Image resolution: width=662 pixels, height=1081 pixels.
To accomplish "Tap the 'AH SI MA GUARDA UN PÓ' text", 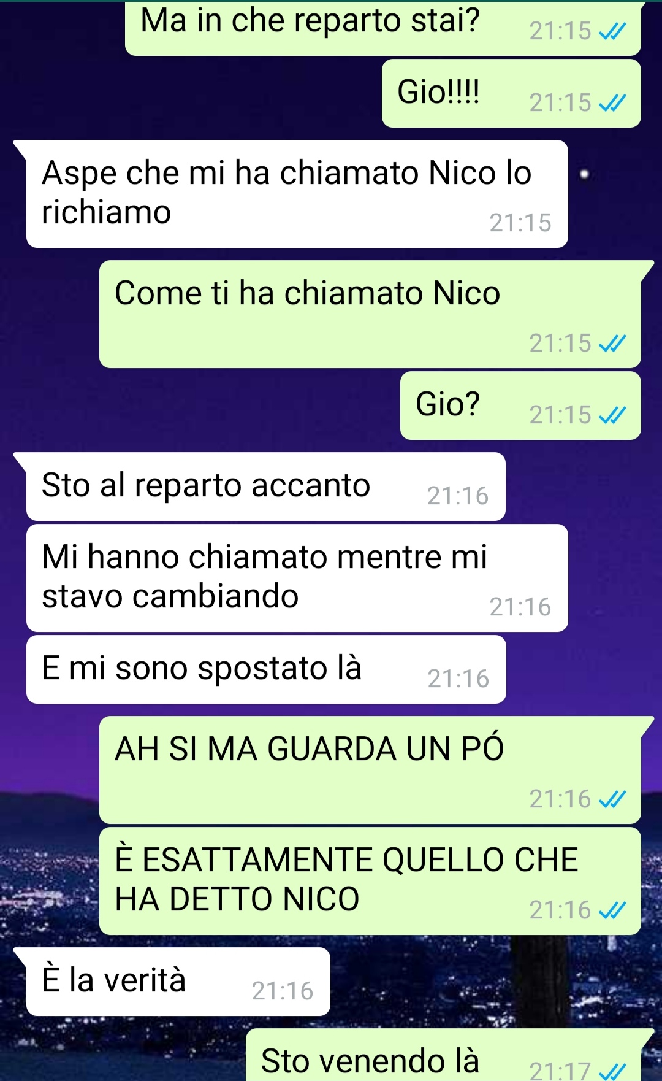I will [x=309, y=748].
